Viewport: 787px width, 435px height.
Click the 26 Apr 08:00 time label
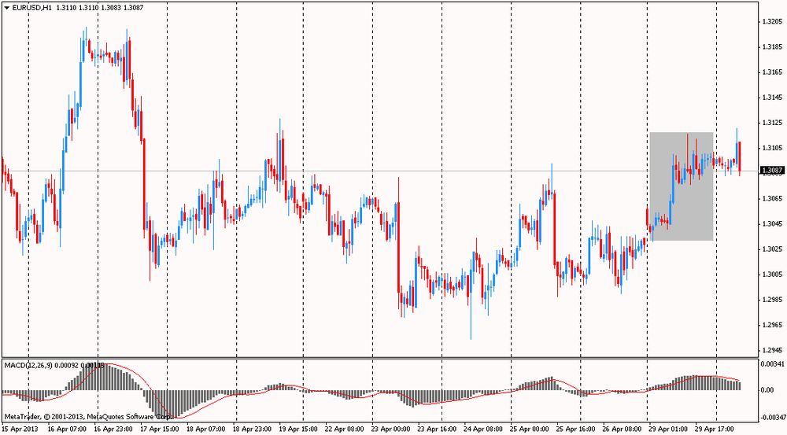(x=623, y=429)
